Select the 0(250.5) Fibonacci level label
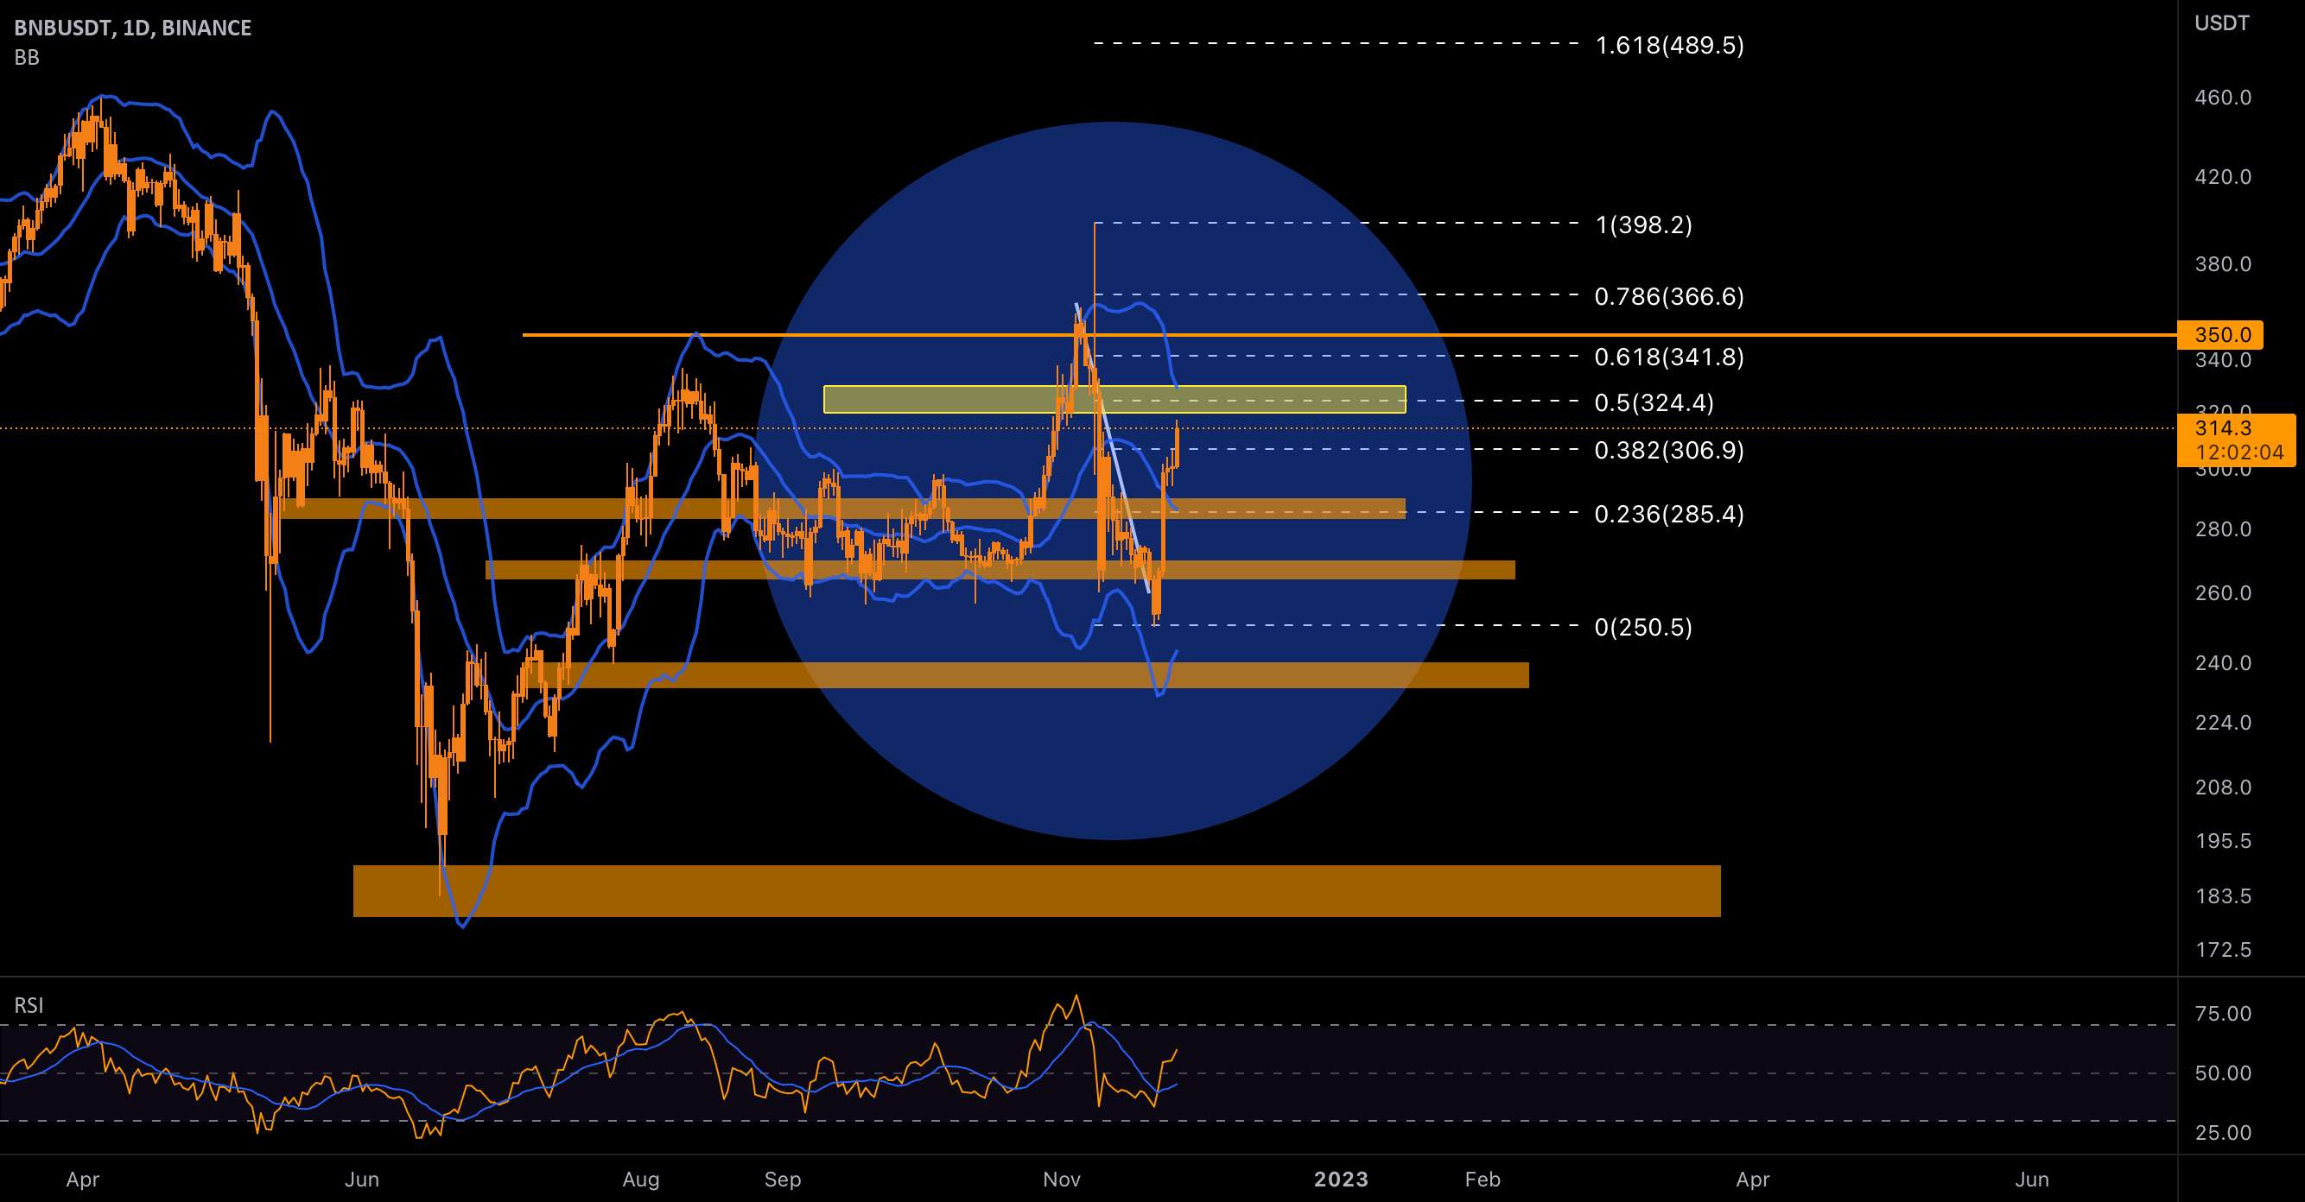2305x1202 pixels. click(1644, 627)
